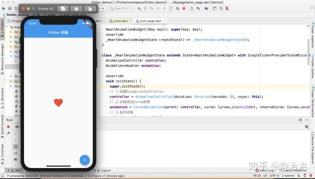This screenshot has width=315, height=179.
Task: Trigger Flutter Hot Reload lightning icon
Action: click(164, 8)
